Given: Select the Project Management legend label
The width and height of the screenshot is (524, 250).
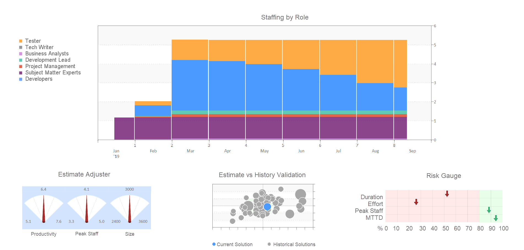Looking at the screenshot, I should click(x=50, y=66).
